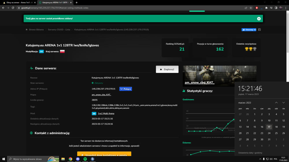Open the Chrome profile avatar
Screen dimensions: 289x162
281,8
